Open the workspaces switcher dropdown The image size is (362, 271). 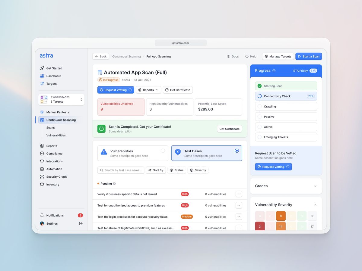[62, 99]
